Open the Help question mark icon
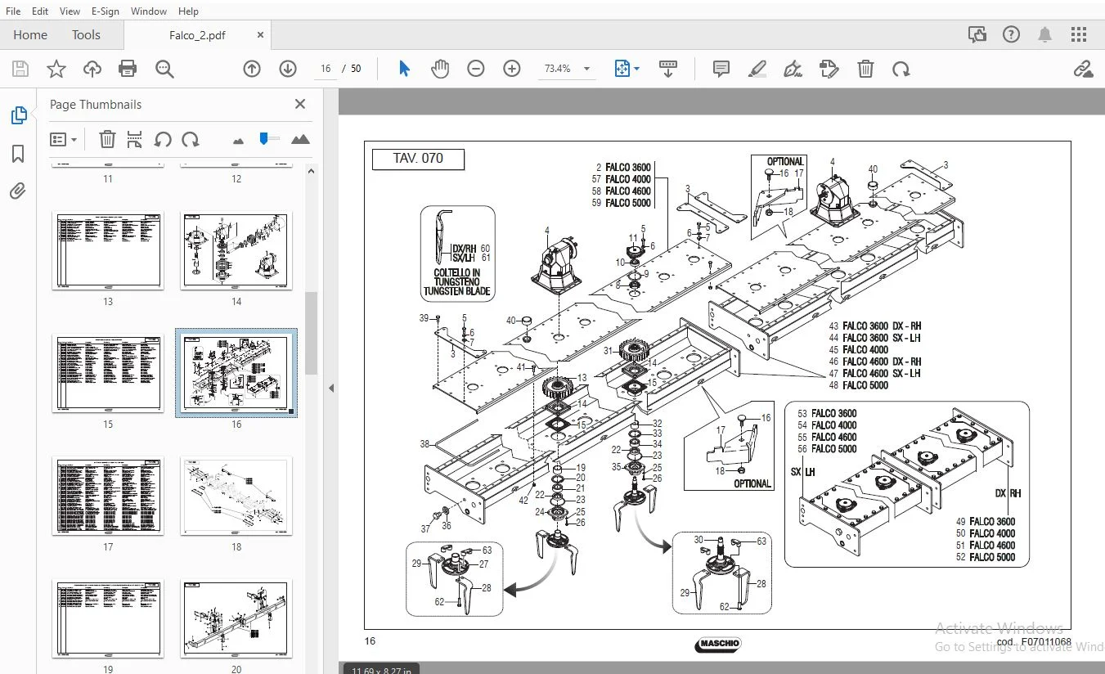This screenshot has width=1105, height=674. [1011, 34]
